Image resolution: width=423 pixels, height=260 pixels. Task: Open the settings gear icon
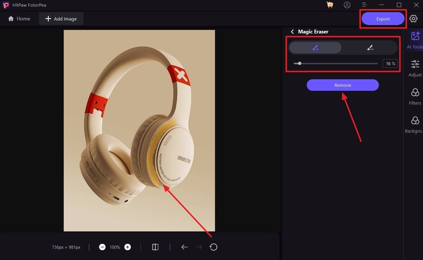tap(413, 18)
